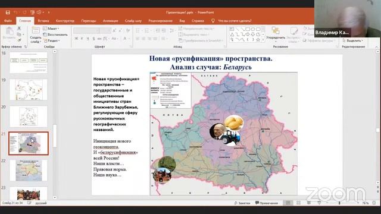Select the Rectangle shape in shapes gallery
381x214 pixels.
coord(248,29)
